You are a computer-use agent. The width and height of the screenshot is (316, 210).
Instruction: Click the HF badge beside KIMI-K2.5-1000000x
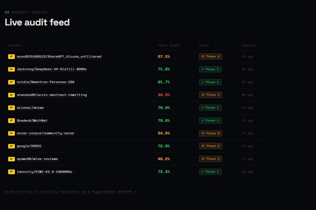(11, 172)
